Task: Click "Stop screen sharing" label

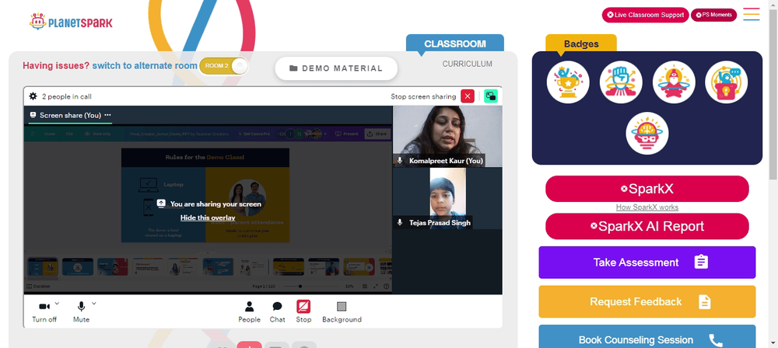Action: [423, 96]
